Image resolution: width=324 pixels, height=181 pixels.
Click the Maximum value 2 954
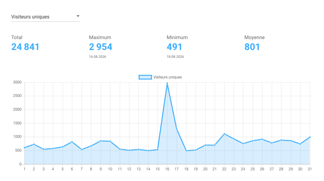(x=101, y=47)
